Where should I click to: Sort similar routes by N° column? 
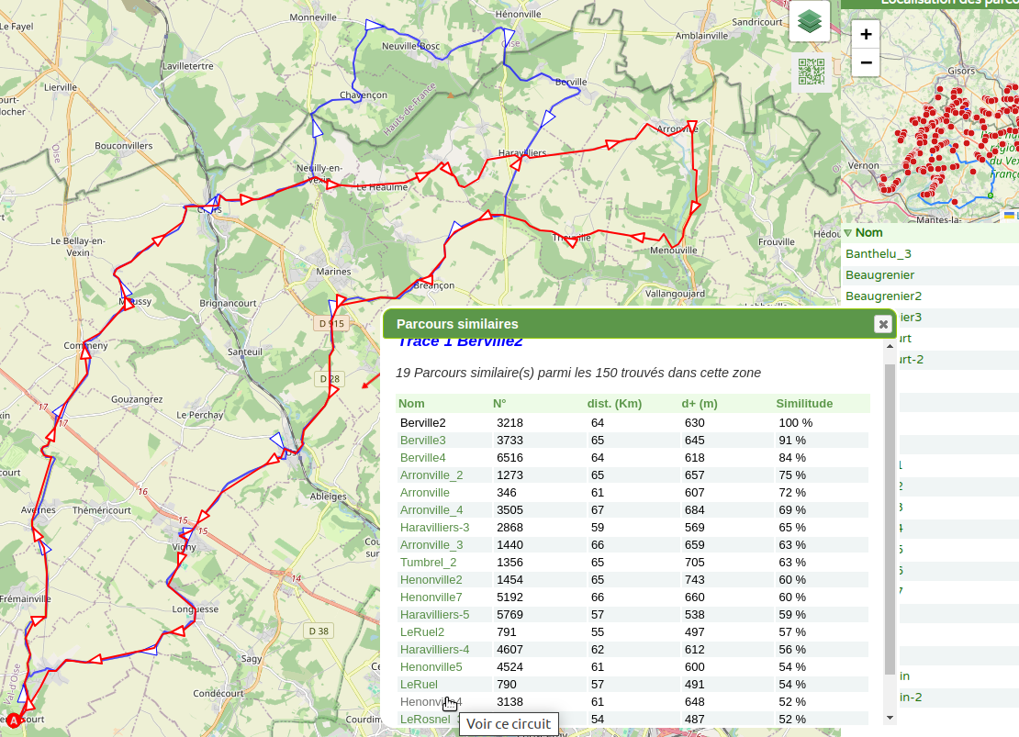coord(499,404)
